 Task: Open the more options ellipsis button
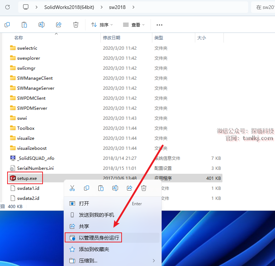[x=159, y=25]
